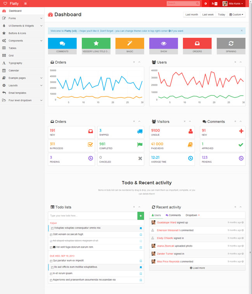Open the red Orders inbox tile
This screenshot has width=252, height=294.
(197, 46)
